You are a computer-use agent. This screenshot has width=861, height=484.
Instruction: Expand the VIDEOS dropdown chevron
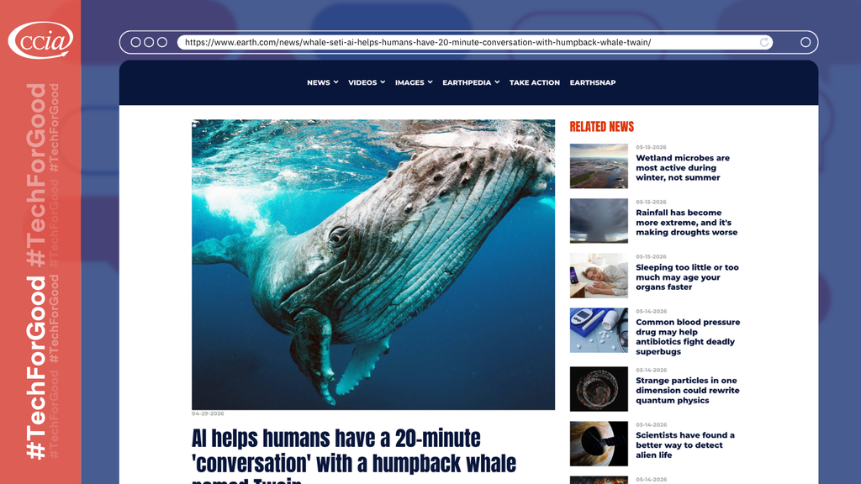point(383,82)
